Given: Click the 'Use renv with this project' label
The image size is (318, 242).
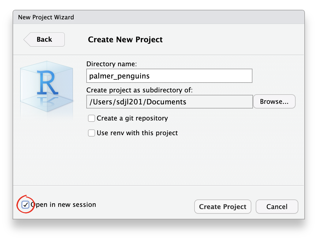Looking at the screenshot, I should 137,133.
